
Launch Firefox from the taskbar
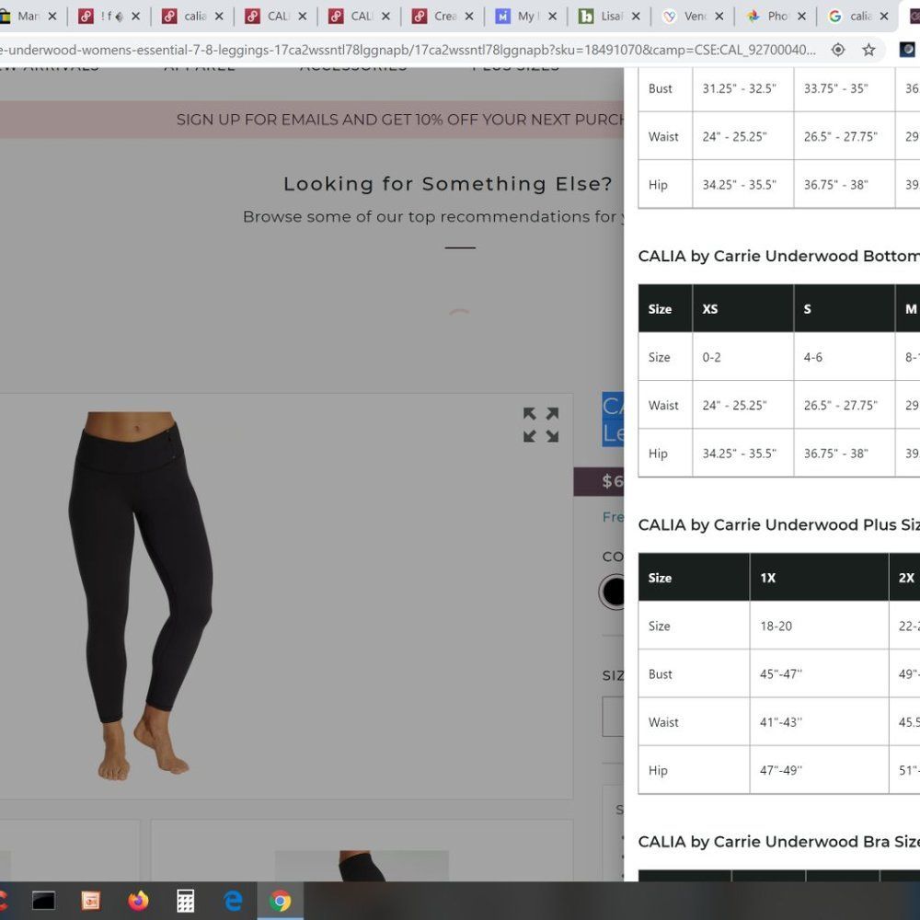coord(139,901)
